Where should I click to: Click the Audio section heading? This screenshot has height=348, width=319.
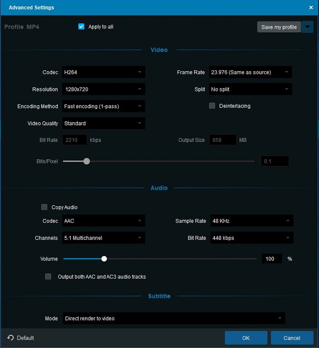(x=159, y=188)
